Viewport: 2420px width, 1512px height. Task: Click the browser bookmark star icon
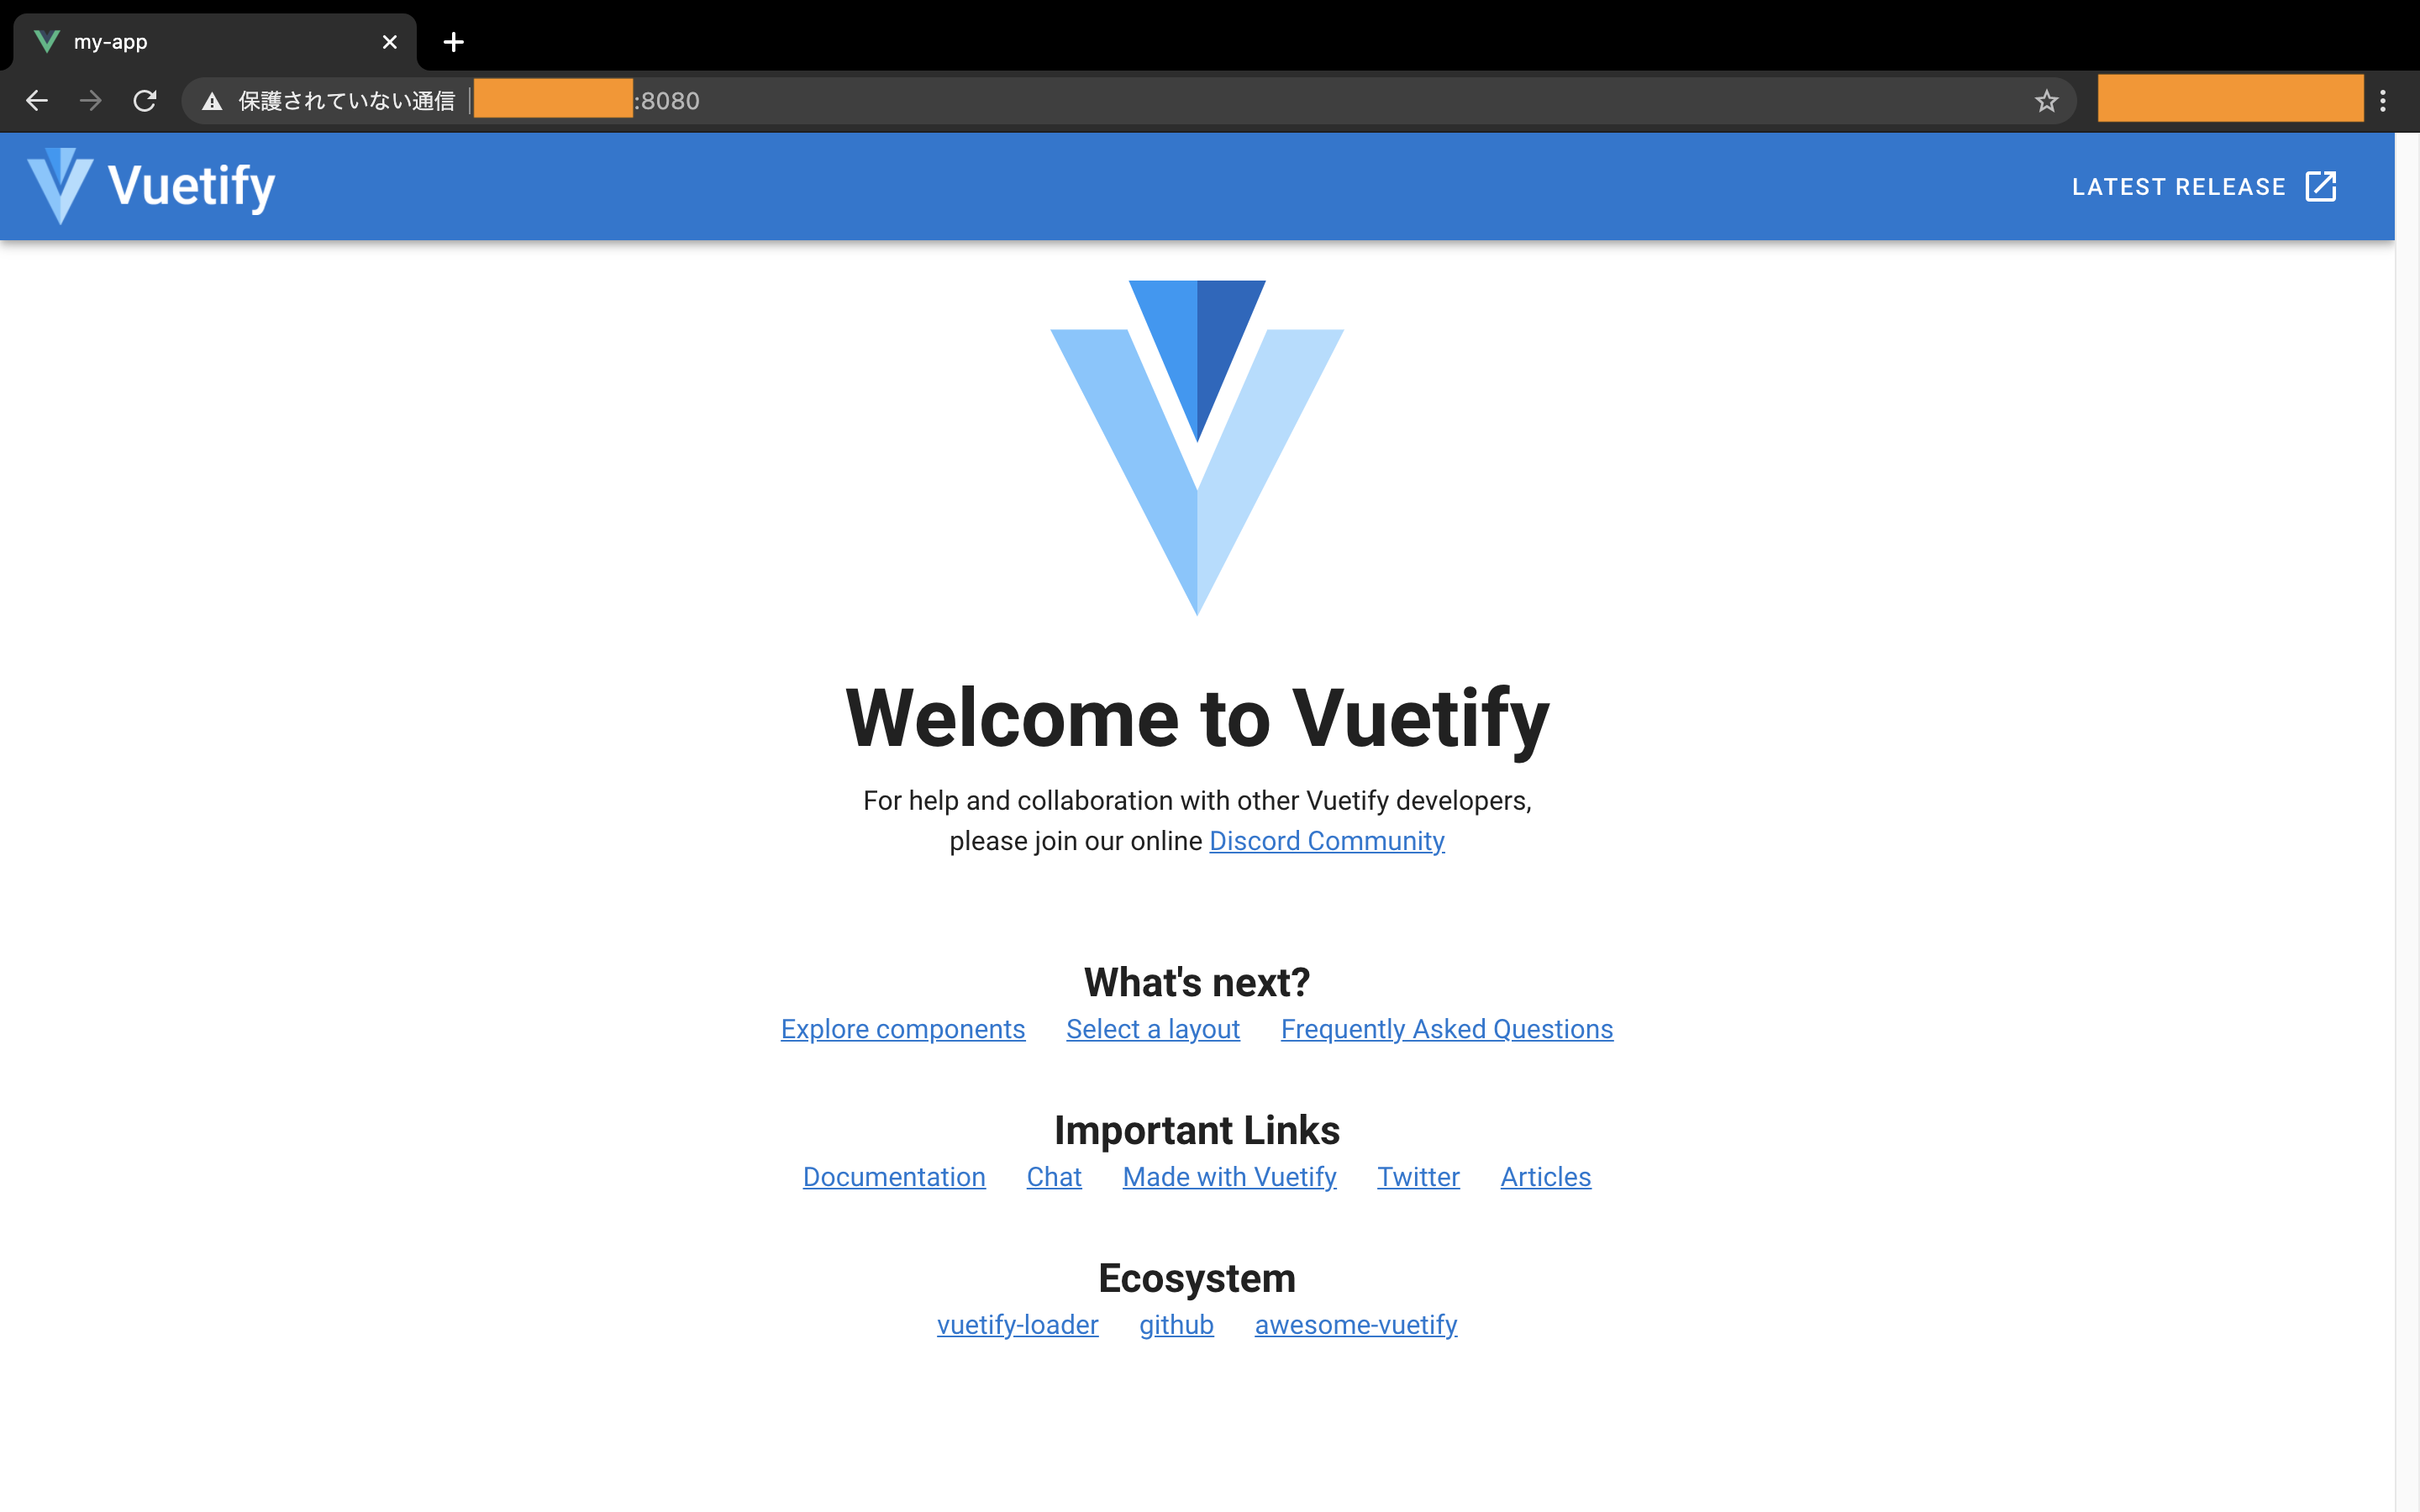point(2045,101)
